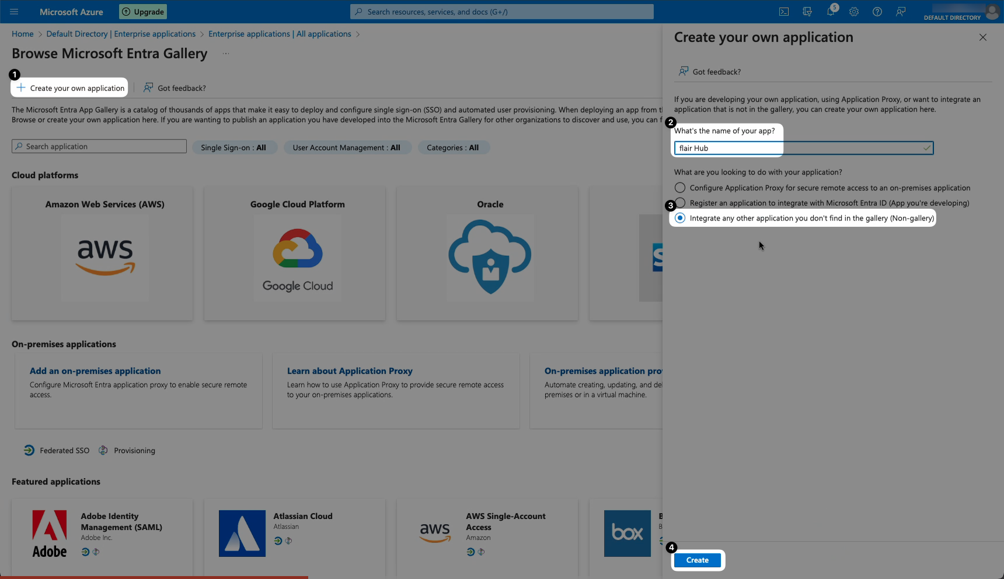Screen dimensions: 1004x579
Task: Select Configure Application Proxy radio option
Action: click(x=680, y=188)
